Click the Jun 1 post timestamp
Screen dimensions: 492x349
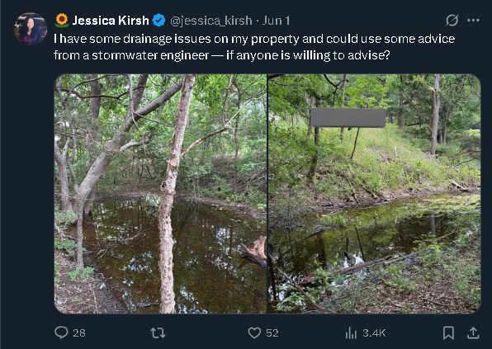[x=276, y=21]
